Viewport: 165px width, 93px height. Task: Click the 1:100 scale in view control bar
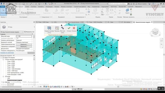click(x=39, y=87)
